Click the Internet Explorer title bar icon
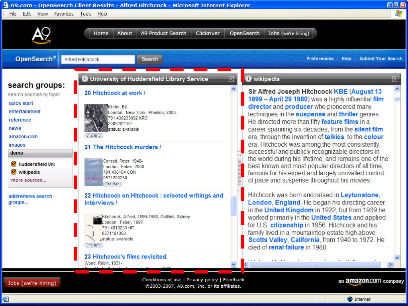Screen dimensions: 408x306 [5, 5]
